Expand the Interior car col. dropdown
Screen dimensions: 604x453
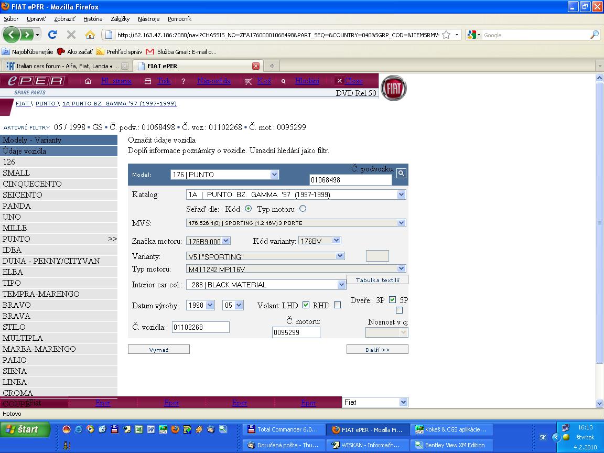pos(341,285)
